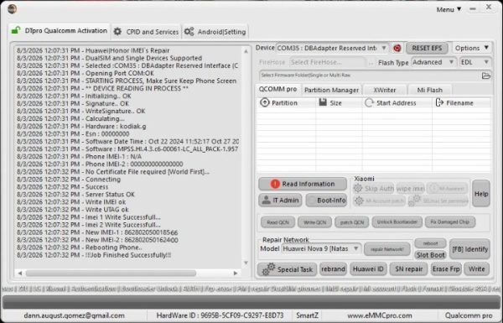Image resolution: width=503 pixels, height=323 pixels.
Task: Click the log horizontal scrollbar thumb
Action: click(x=111, y=274)
